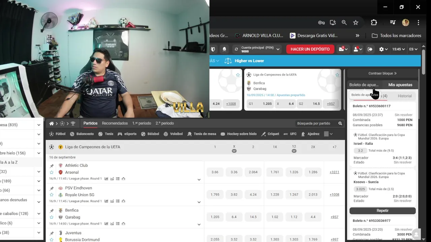This screenshot has width=431, height=242.
Task: Open the chat support bubble icon
Action: pos(416,234)
